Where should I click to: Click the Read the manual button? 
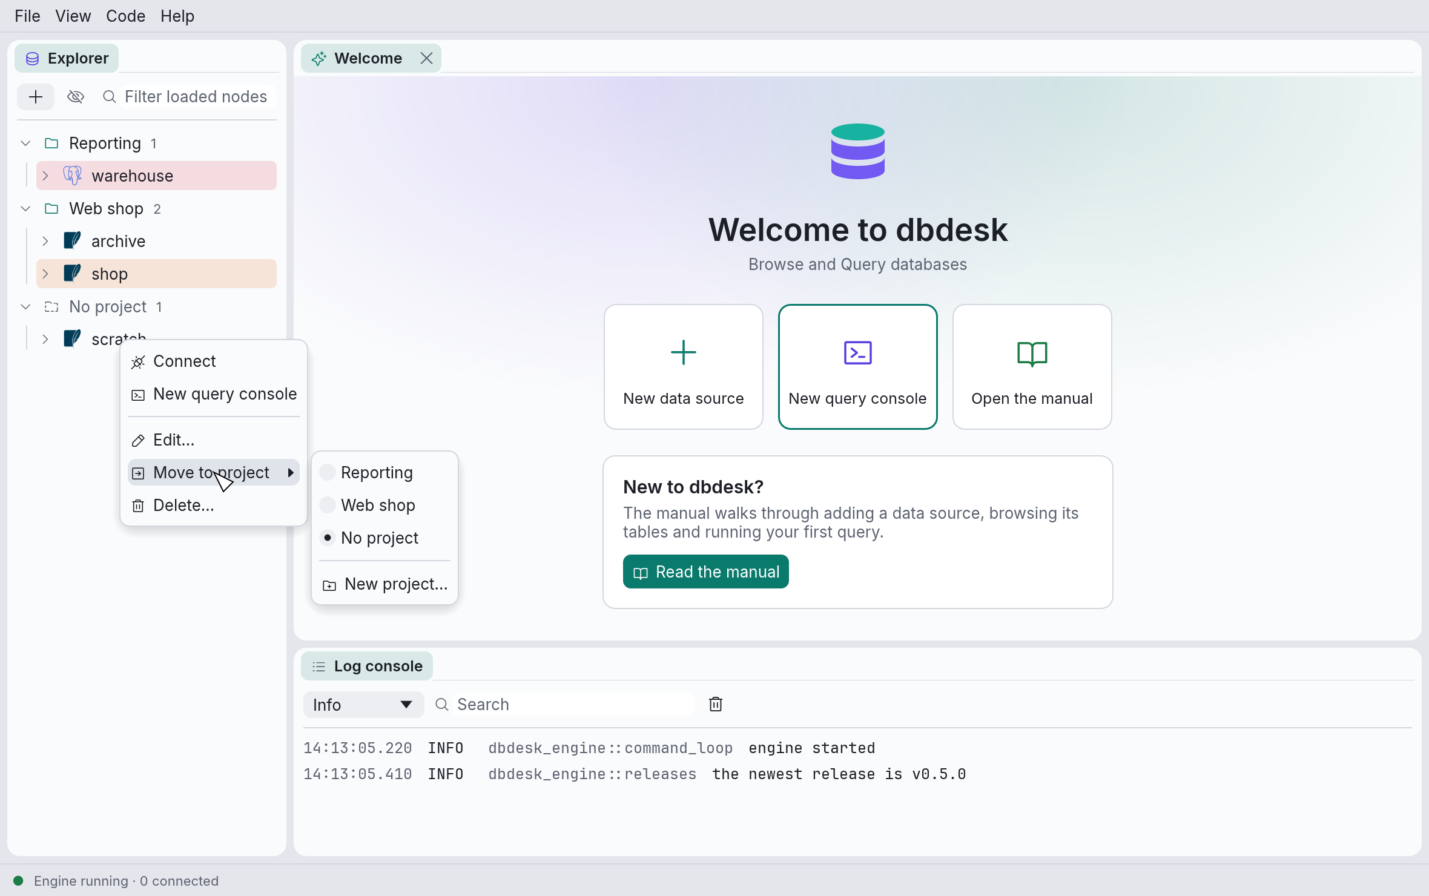click(705, 572)
